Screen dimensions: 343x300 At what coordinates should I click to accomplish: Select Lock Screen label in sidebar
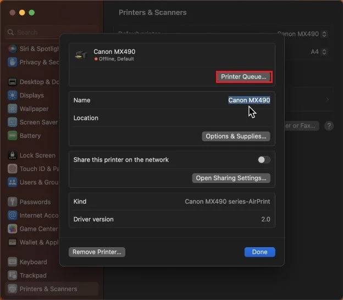coord(37,155)
